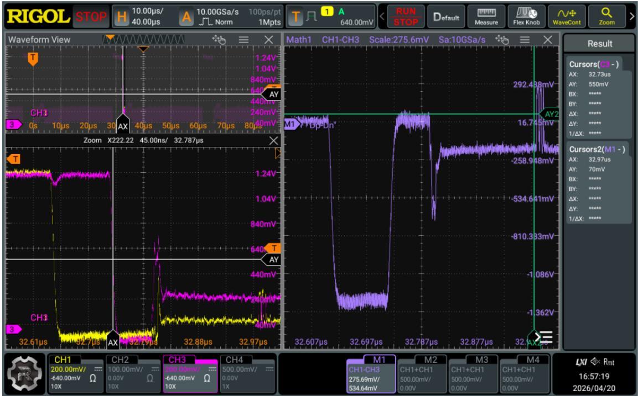
Task: Click the CH3 ground marker in zoom view
Action: [x=13, y=329]
